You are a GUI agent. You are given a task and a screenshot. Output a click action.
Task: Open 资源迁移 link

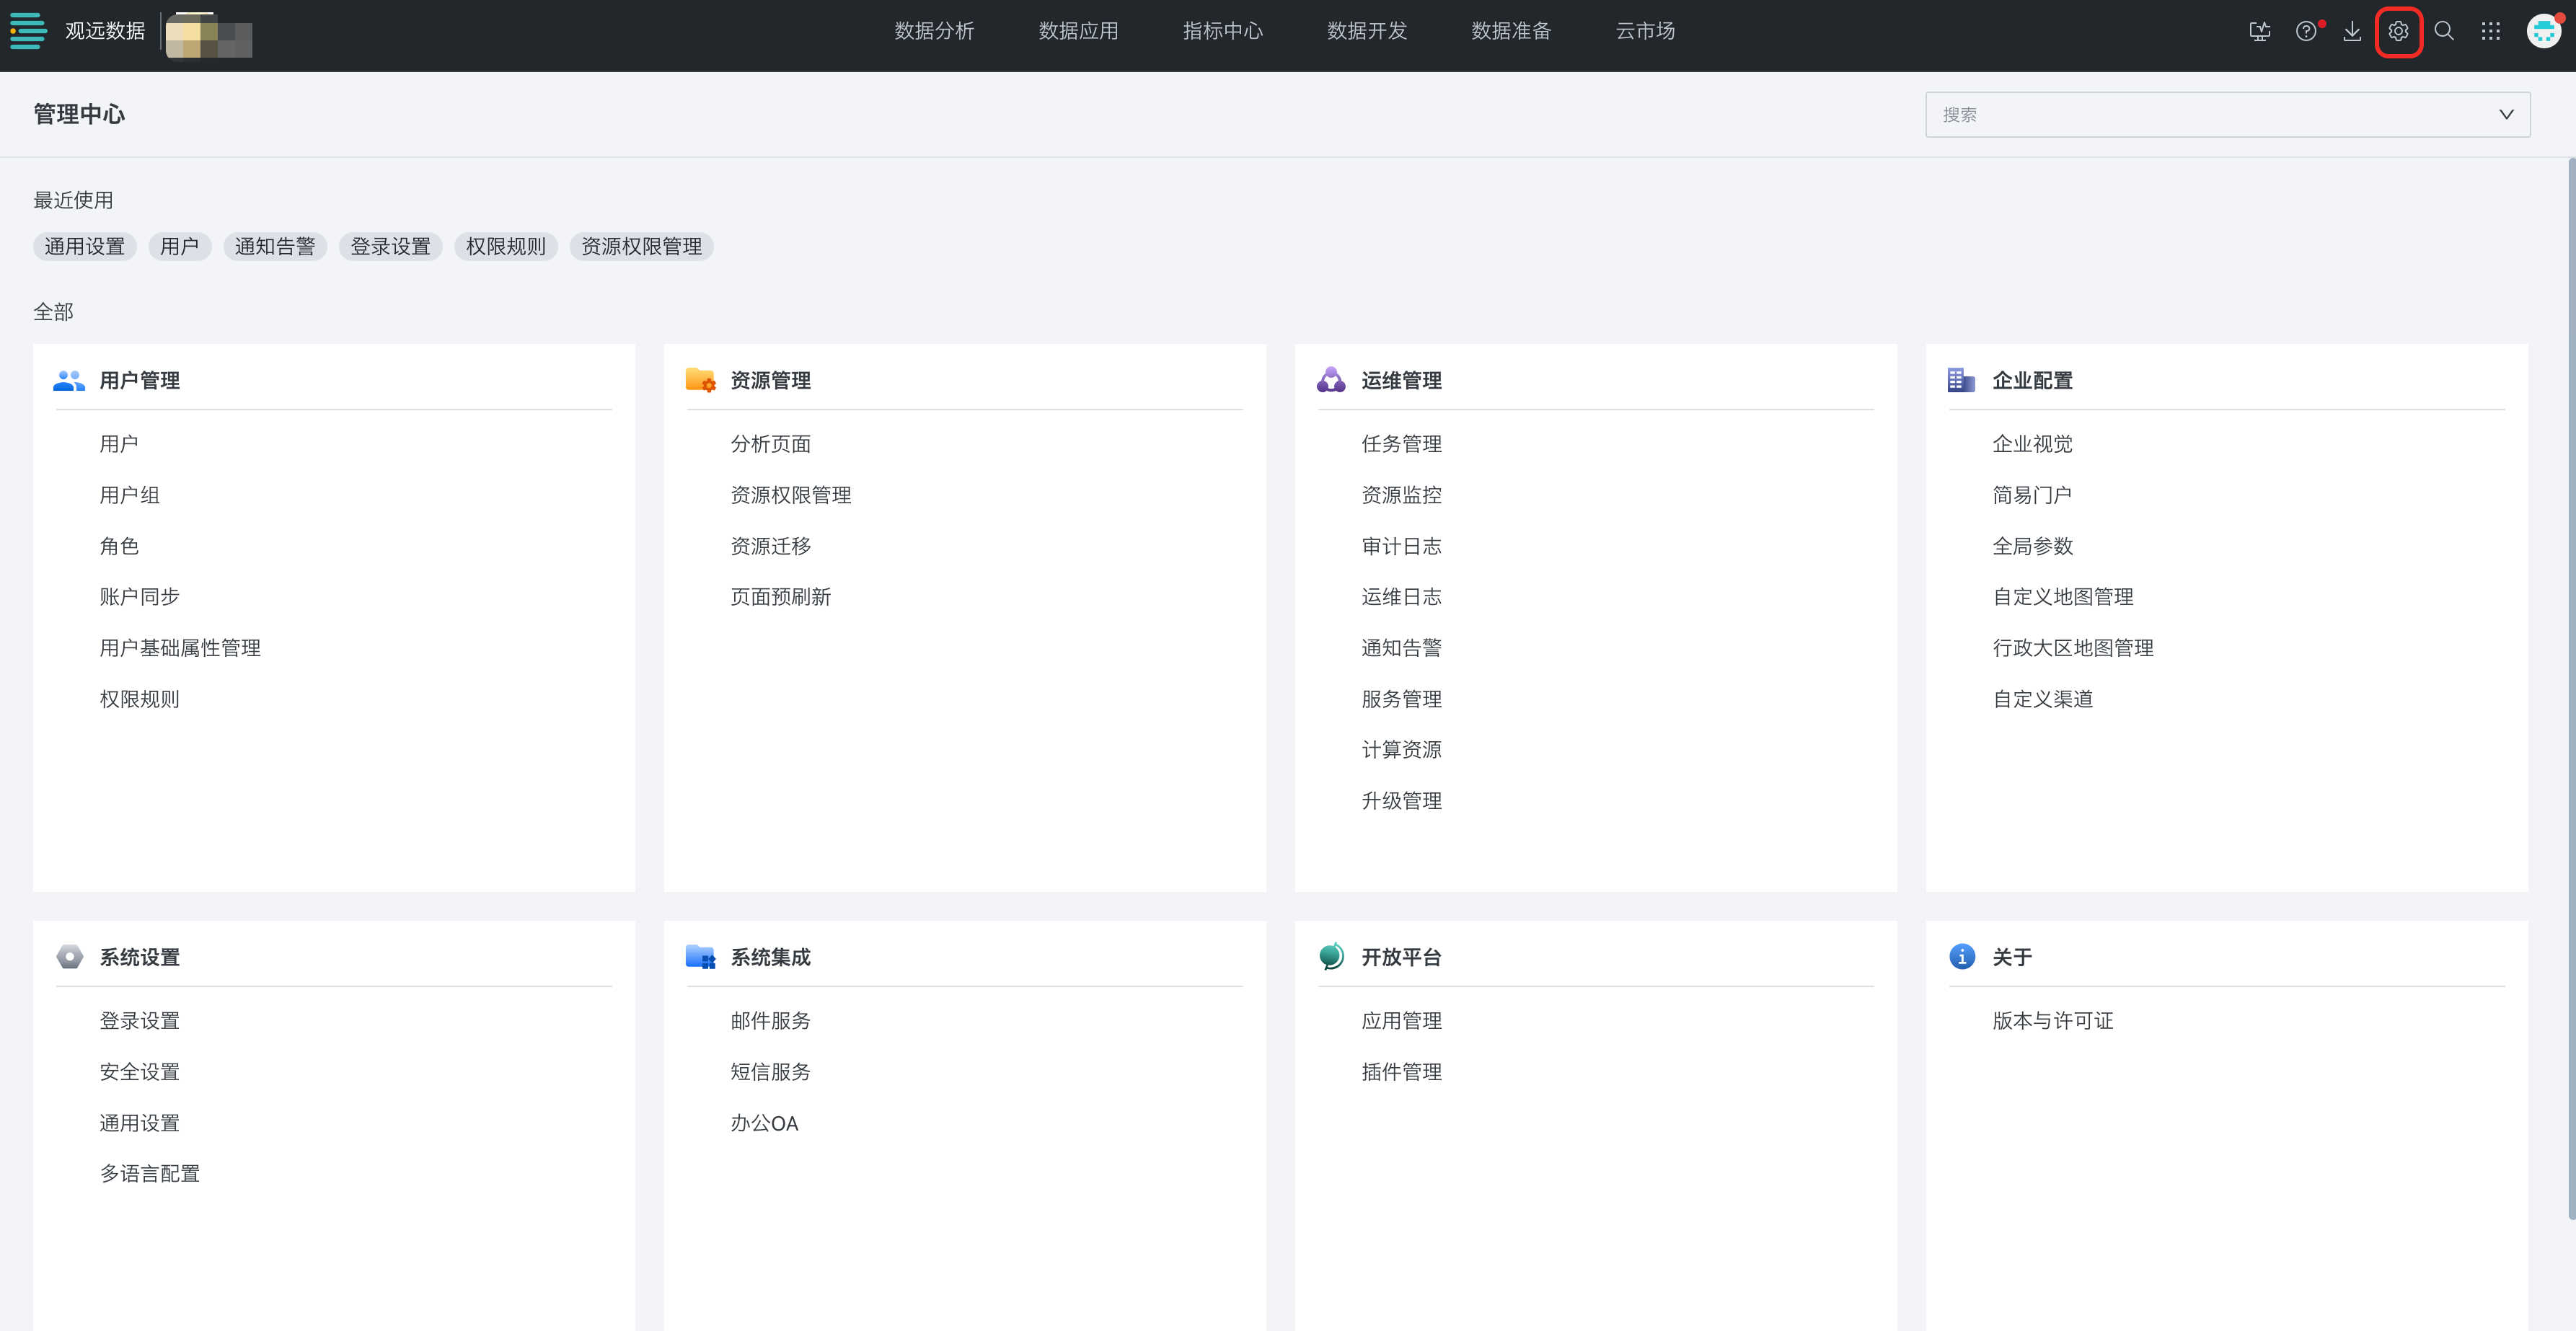coord(770,546)
